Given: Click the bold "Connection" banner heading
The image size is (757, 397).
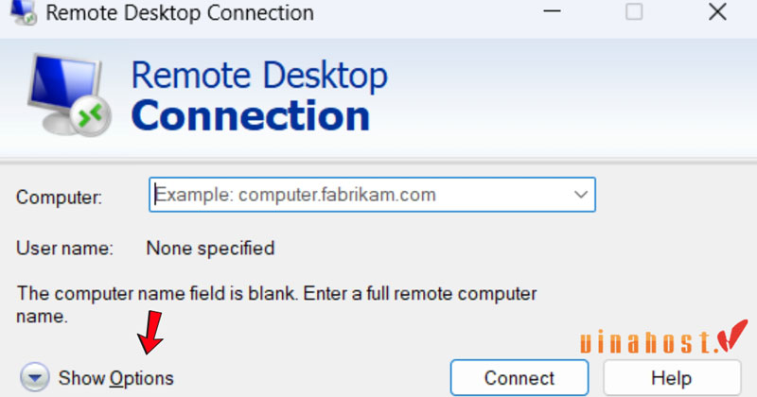Looking at the screenshot, I should [x=251, y=116].
